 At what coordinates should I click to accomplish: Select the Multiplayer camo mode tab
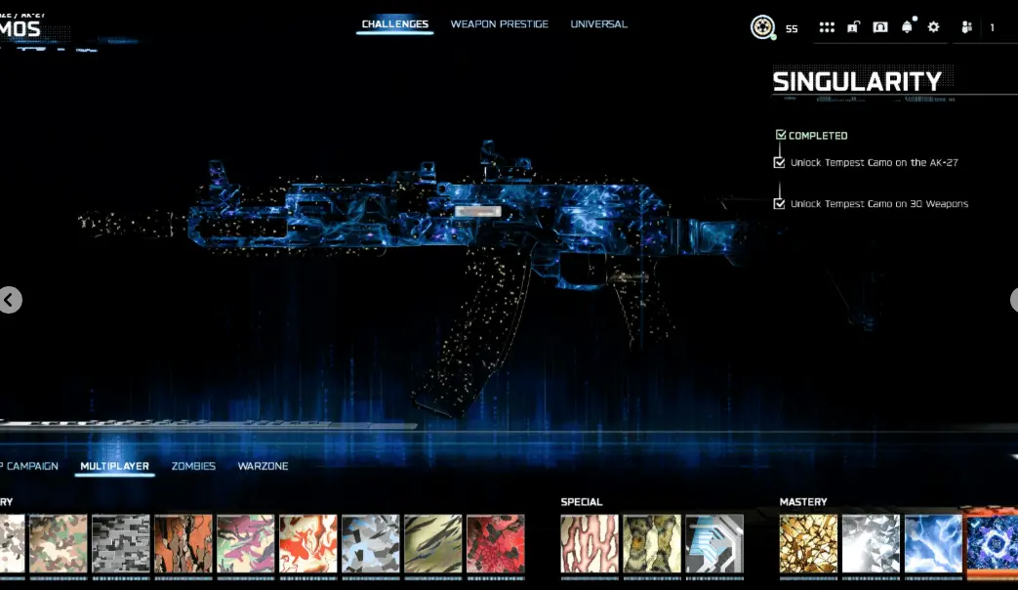(x=115, y=466)
